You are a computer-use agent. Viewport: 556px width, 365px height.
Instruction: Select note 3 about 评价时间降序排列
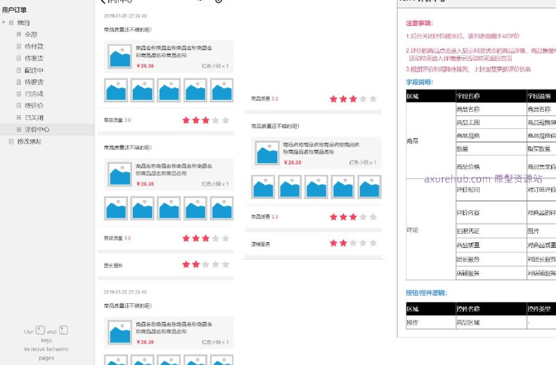(x=468, y=69)
